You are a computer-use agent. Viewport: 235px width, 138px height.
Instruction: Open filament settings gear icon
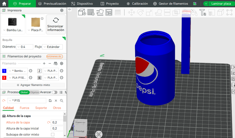pyautogui.click(x=61, y=63)
